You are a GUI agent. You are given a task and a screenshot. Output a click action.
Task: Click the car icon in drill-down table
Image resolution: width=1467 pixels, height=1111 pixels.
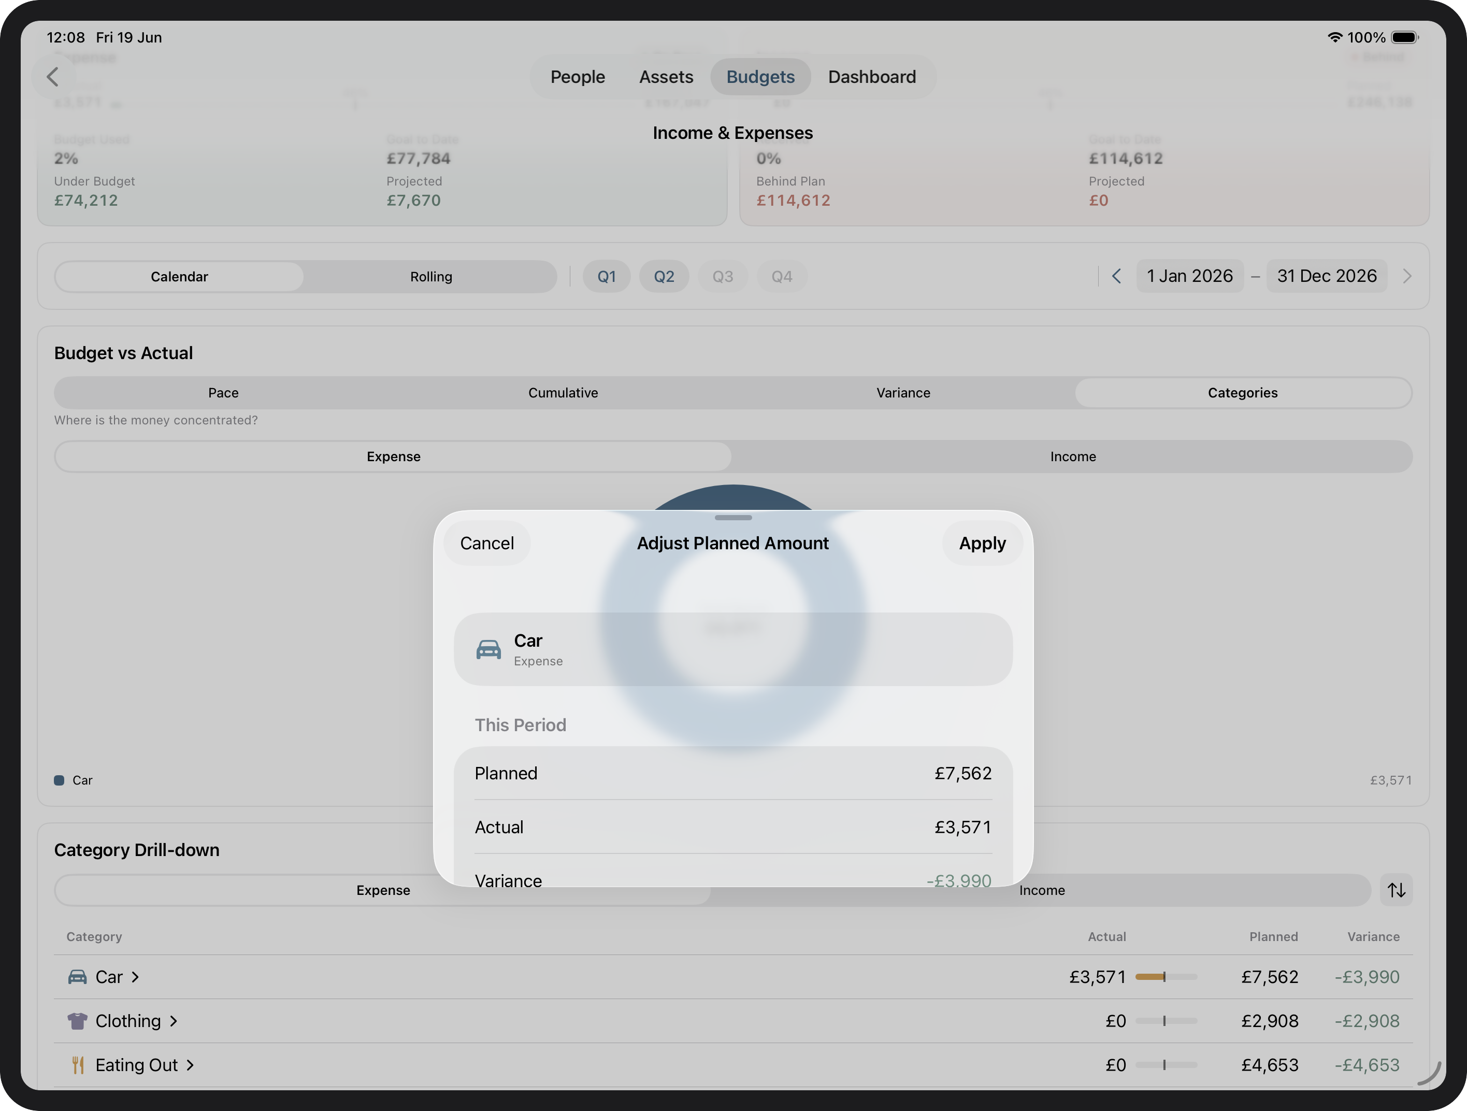[x=78, y=977]
